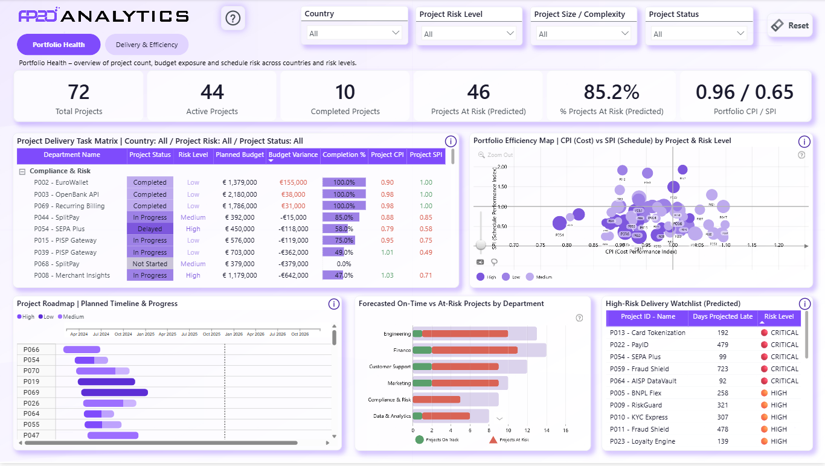825x466 pixels.
Task: Open the Country filter dropdown
Action: pyautogui.click(x=354, y=33)
